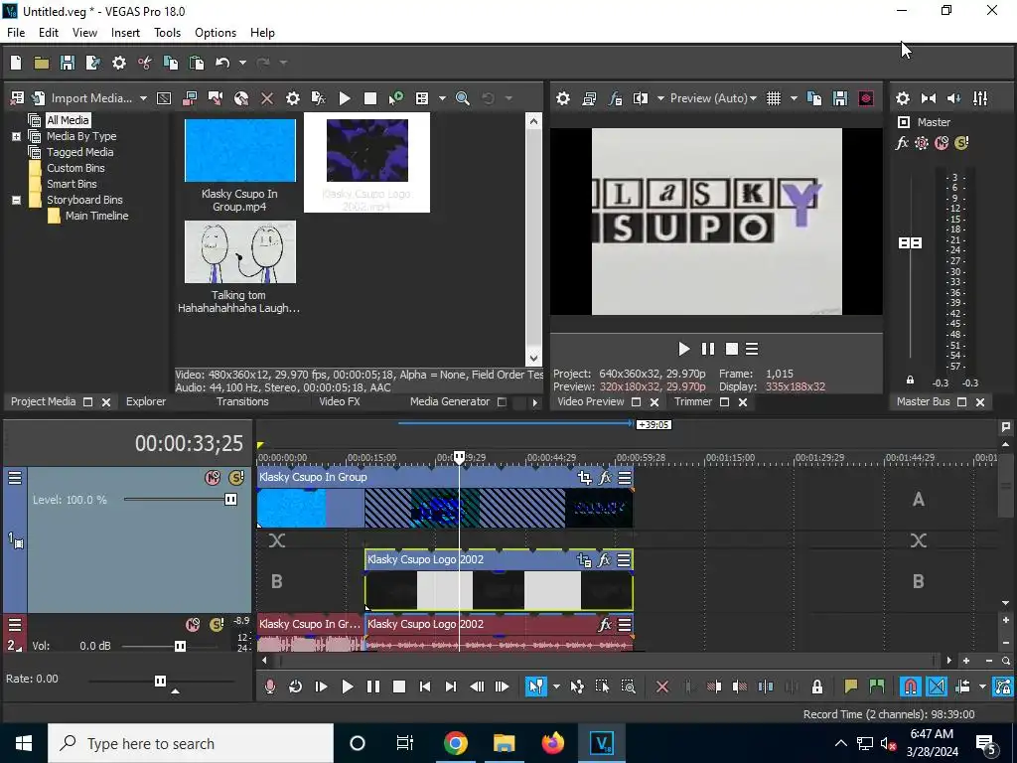
Task: Remove selected media with the red X
Action: coord(266,98)
